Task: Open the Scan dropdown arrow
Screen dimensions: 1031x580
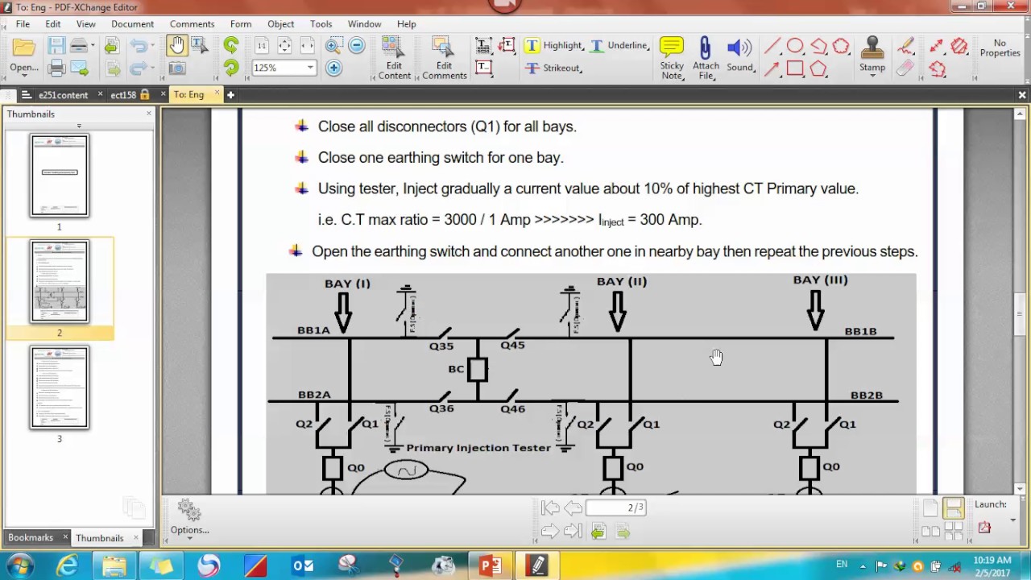Action: click(x=91, y=46)
